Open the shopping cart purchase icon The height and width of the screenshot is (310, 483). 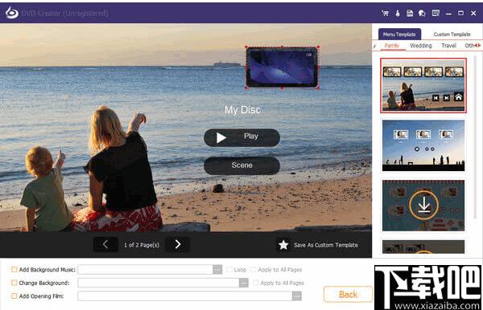click(385, 13)
